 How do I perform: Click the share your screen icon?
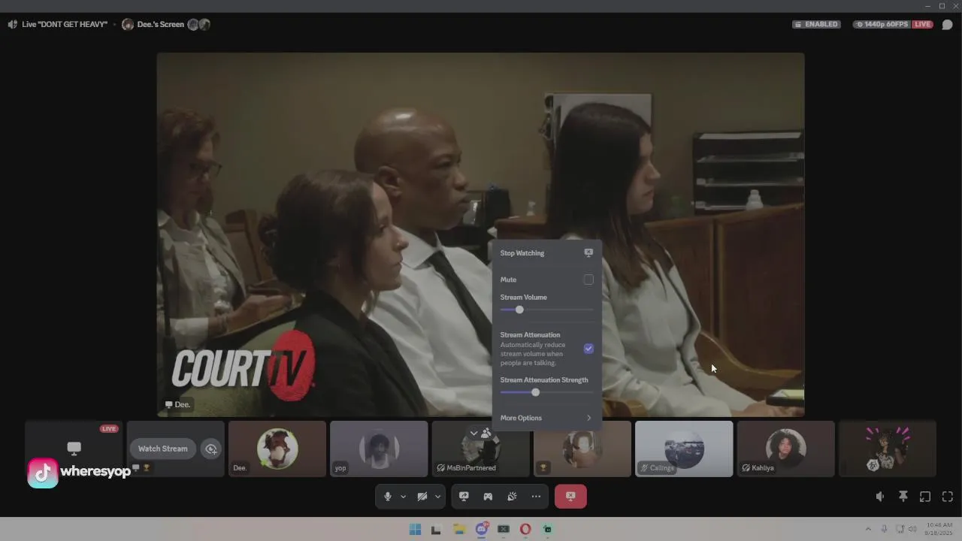click(464, 497)
